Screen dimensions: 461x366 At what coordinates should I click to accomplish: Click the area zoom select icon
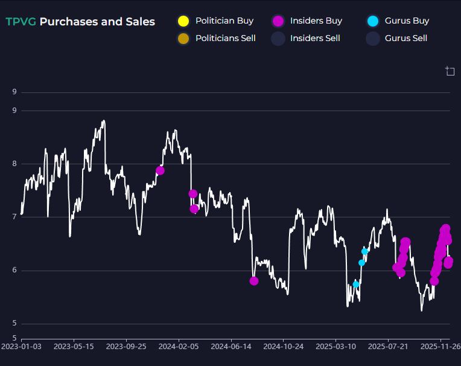(450, 71)
